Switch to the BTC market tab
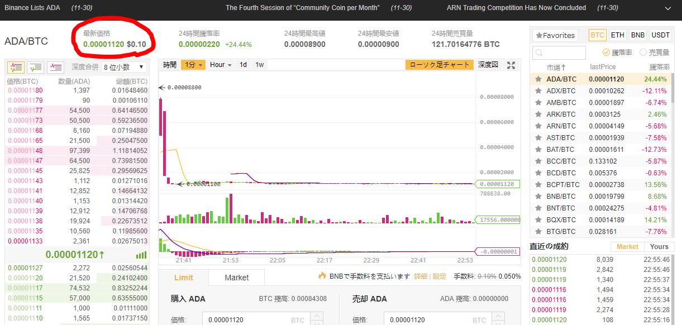This screenshot has height=325, width=682. point(598,35)
